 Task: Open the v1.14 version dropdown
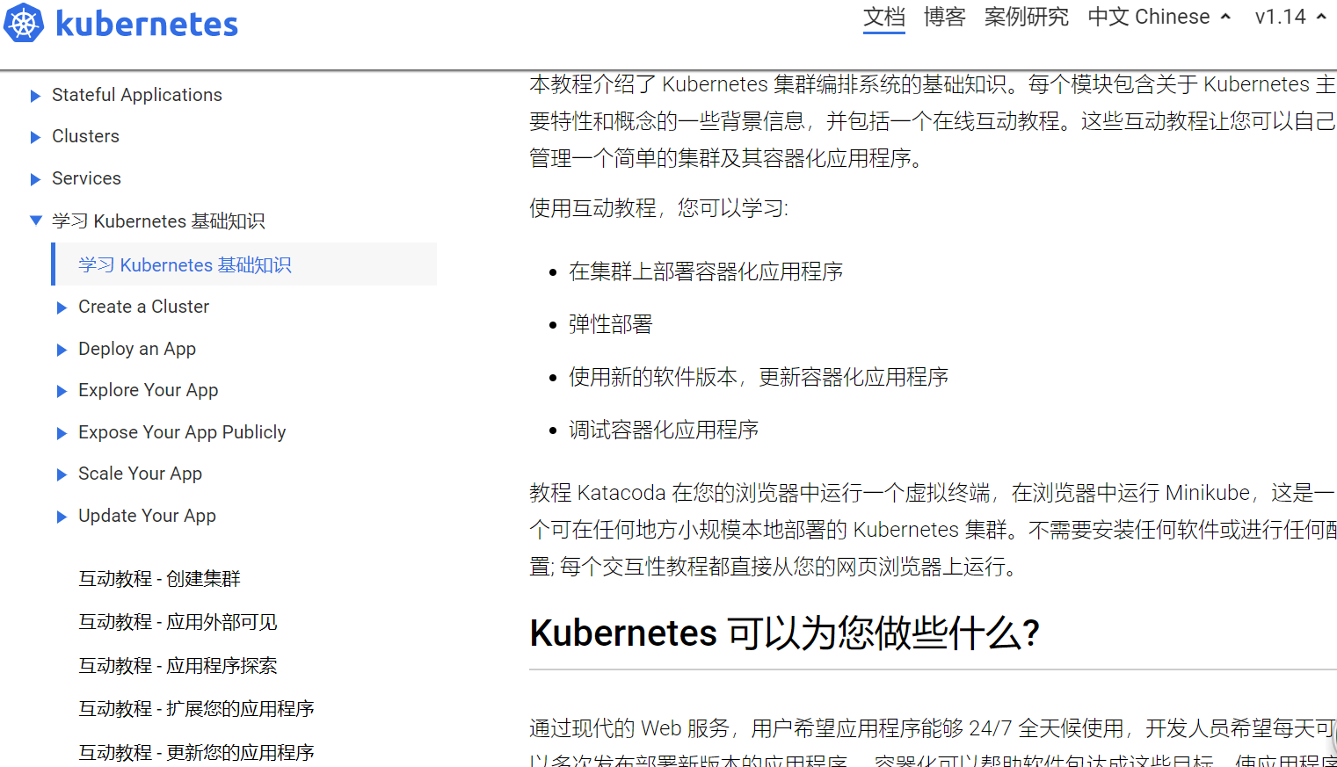pos(1290,17)
